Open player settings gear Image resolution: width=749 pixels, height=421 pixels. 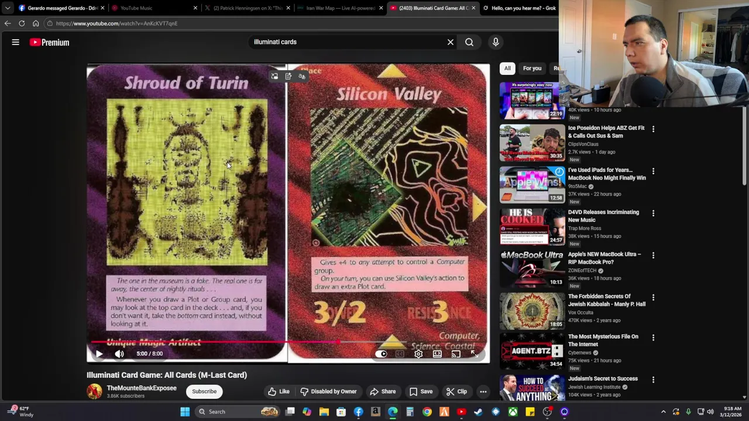point(418,354)
